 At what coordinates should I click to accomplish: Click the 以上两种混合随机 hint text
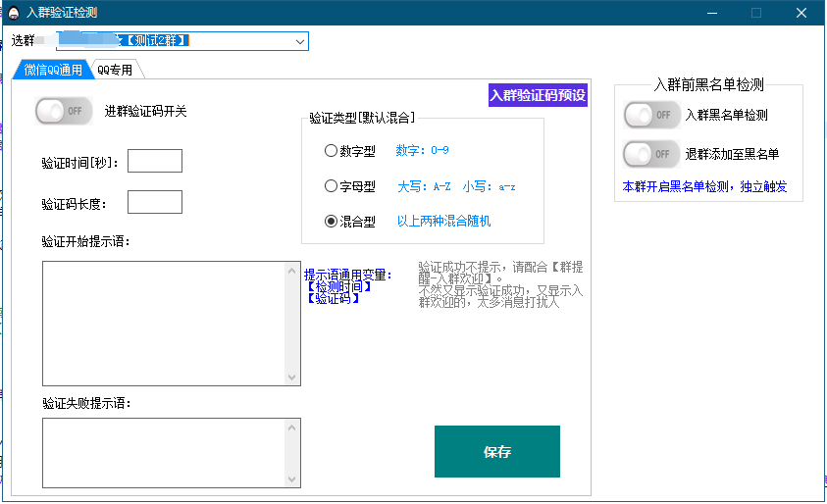pos(443,221)
